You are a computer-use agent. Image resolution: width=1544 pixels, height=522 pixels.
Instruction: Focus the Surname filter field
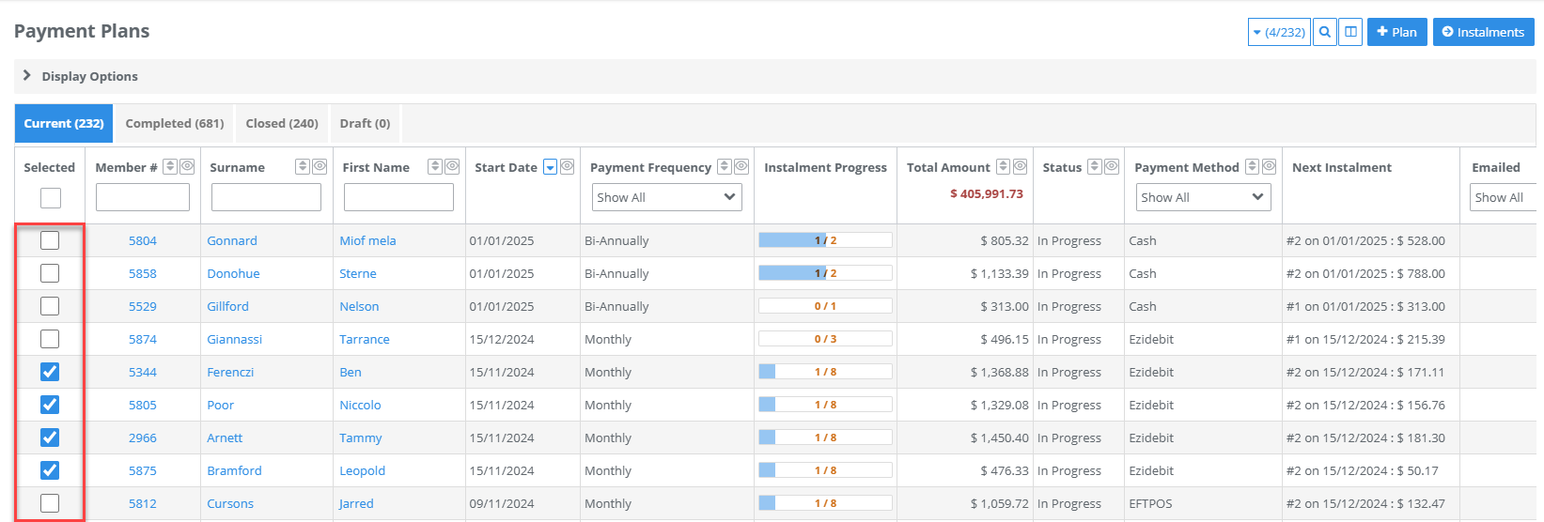point(266,197)
